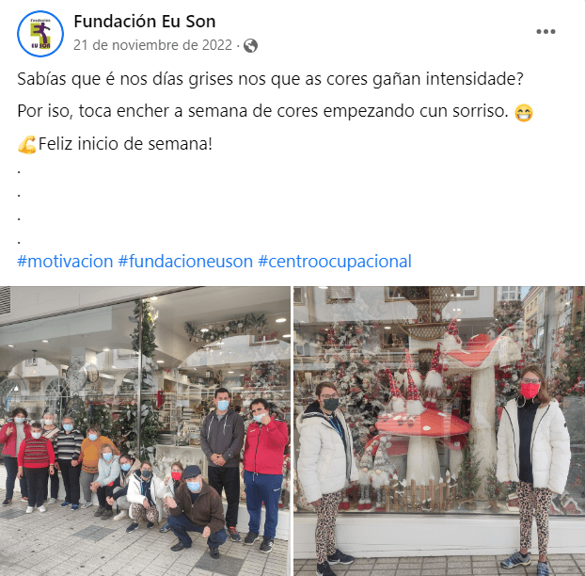Click the flexed biceps emoji

click(27, 144)
